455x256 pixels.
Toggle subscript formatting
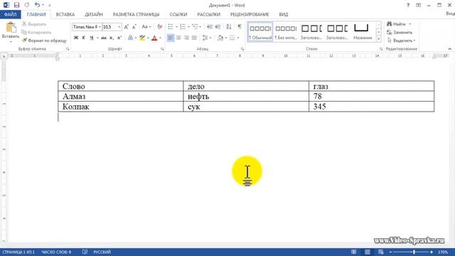tap(112, 38)
